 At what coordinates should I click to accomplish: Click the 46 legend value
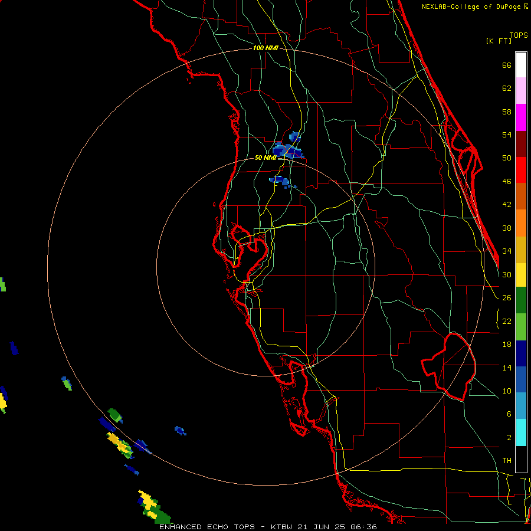(x=507, y=182)
